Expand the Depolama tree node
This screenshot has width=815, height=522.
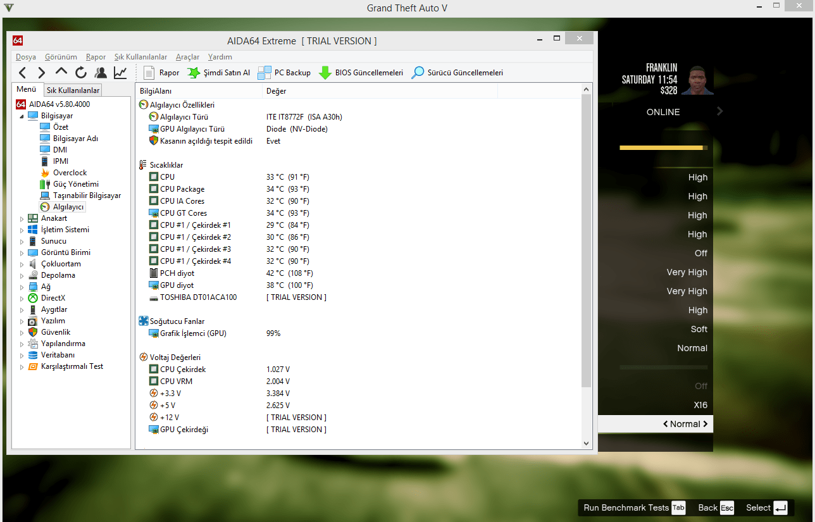tap(22, 275)
